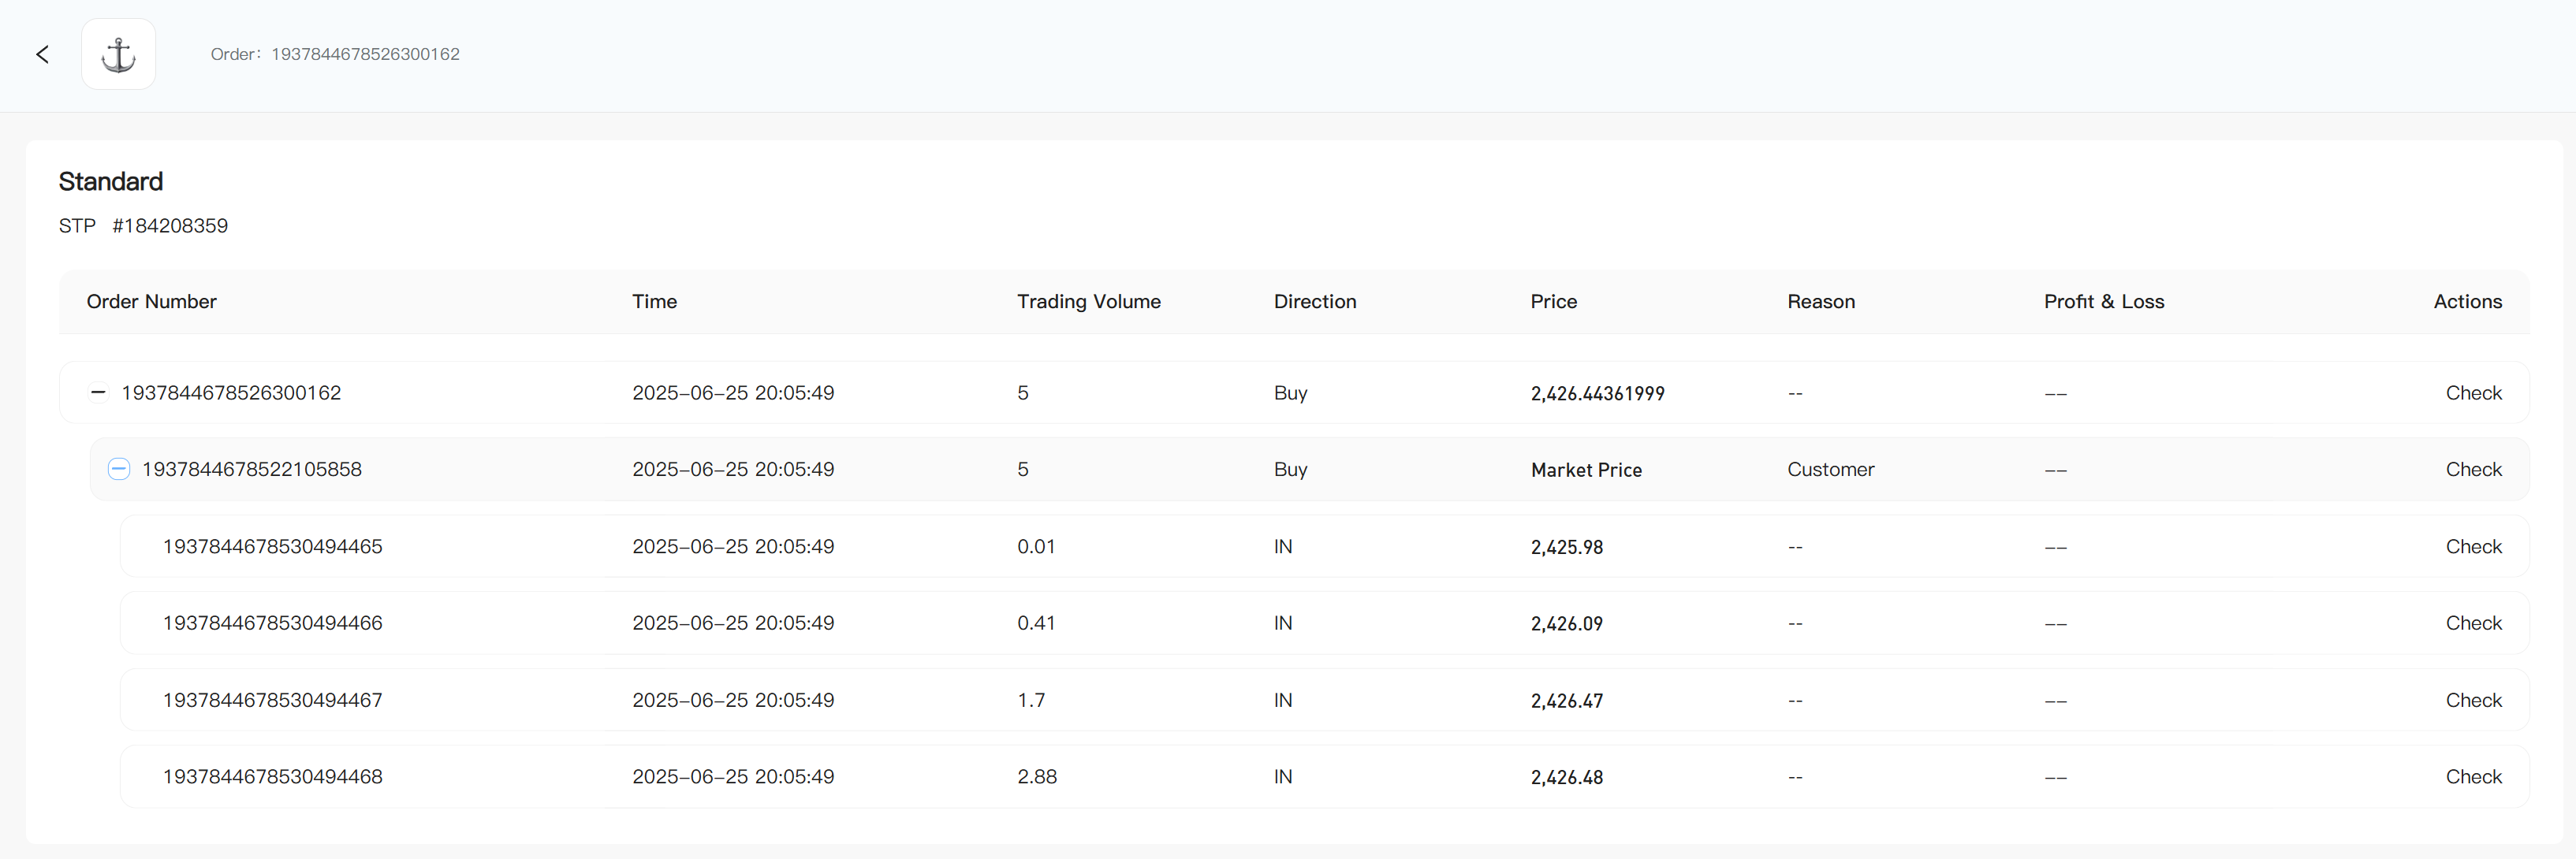Click trading volume 1.7
The image size is (2576, 859).
(x=1031, y=700)
